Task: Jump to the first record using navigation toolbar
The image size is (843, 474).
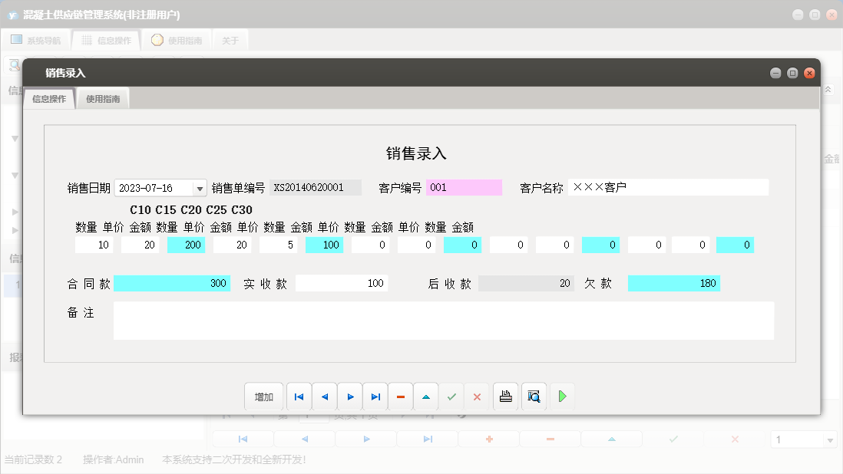Action: 299,397
